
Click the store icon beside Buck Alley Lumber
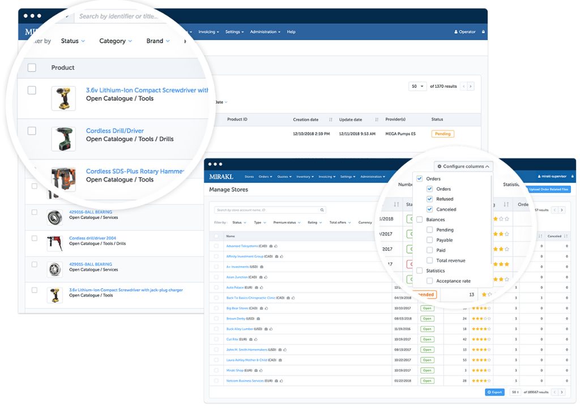click(266, 329)
